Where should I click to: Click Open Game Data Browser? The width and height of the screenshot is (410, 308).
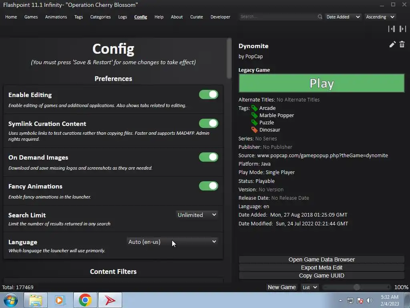point(322,259)
